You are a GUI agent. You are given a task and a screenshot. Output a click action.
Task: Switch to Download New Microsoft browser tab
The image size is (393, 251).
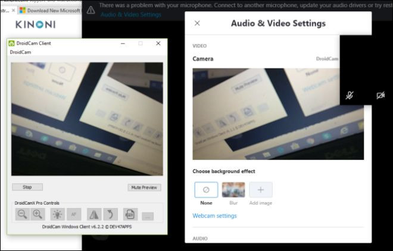(51, 10)
